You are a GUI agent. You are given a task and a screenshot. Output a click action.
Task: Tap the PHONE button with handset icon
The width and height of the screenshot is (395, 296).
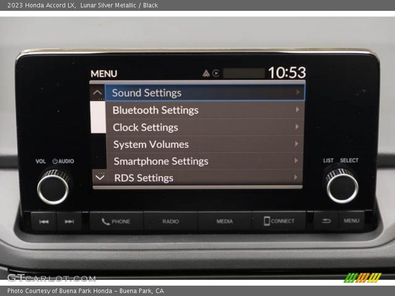click(116, 222)
